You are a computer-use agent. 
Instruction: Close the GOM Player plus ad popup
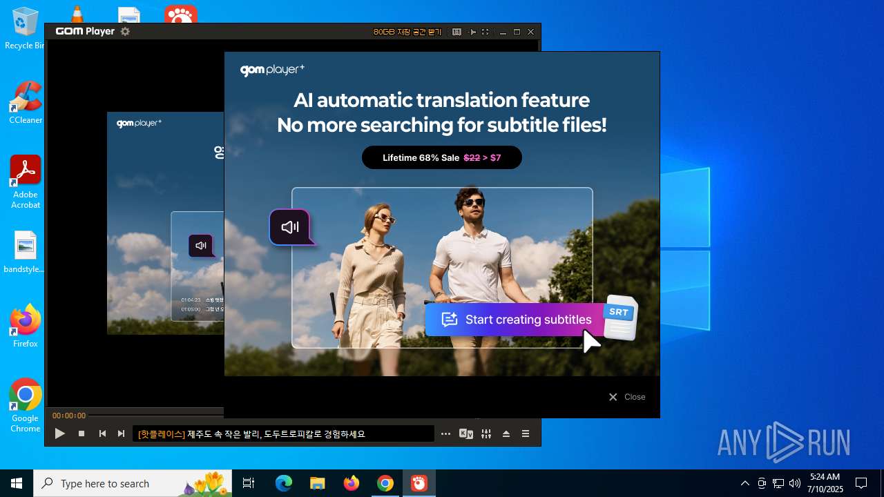coord(627,397)
